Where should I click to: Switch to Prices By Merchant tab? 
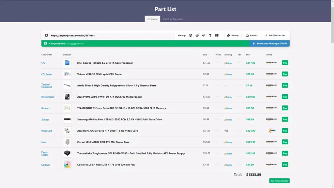pyautogui.click(x=173, y=19)
